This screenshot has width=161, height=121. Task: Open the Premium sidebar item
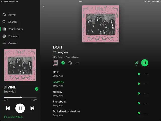tap(11, 36)
